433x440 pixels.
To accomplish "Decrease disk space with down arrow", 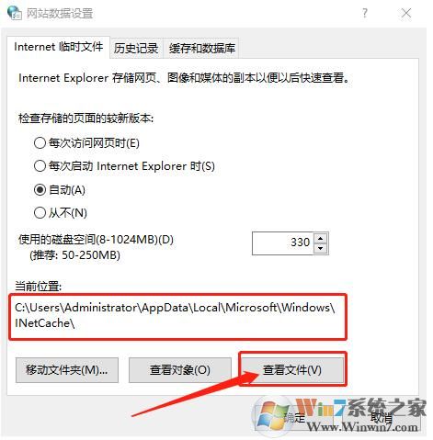I will click(x=321, y=248).
